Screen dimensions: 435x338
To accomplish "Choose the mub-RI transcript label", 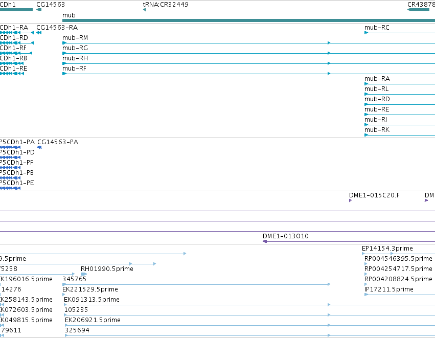I will pos(376,120).
